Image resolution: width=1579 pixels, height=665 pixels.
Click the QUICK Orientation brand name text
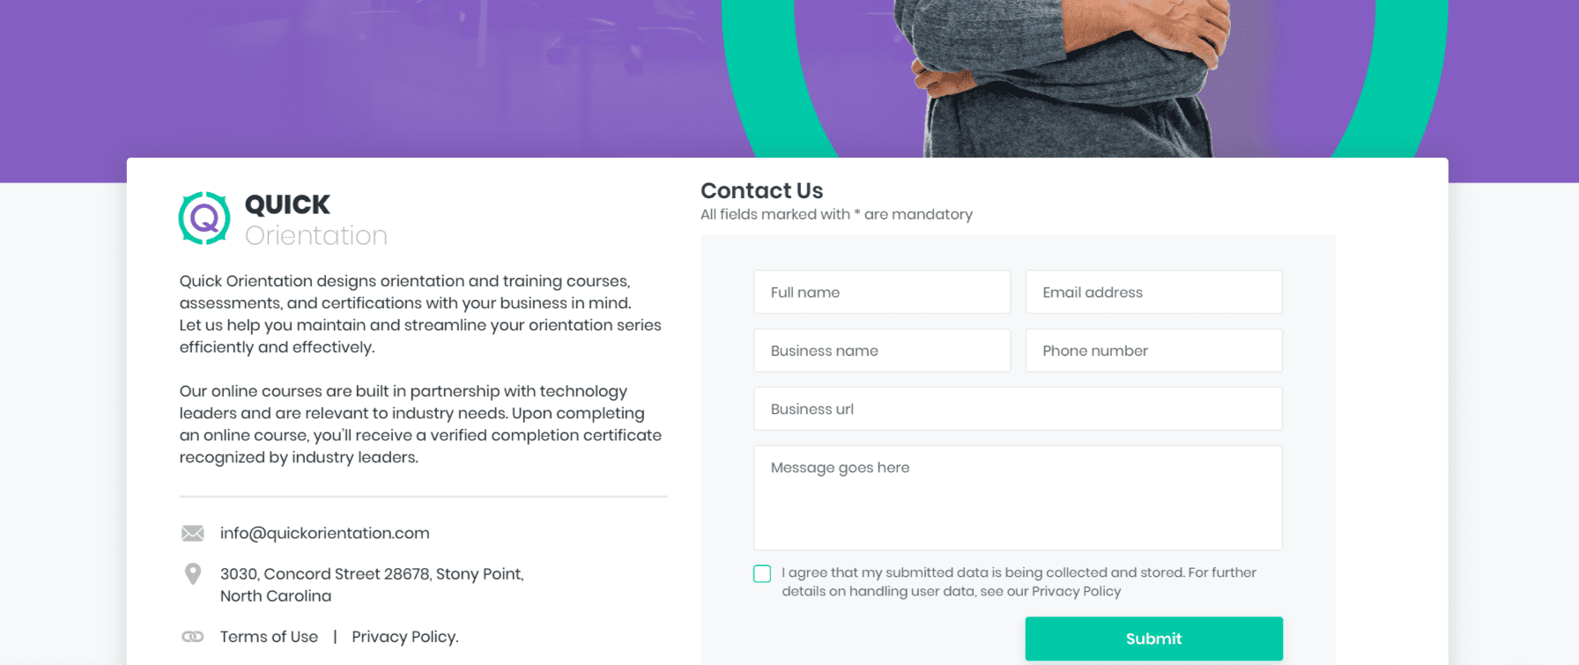click(315, 219)
